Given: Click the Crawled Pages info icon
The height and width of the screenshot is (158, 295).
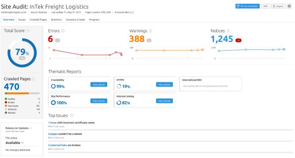Looking at the screenshot, I should 33,79.
